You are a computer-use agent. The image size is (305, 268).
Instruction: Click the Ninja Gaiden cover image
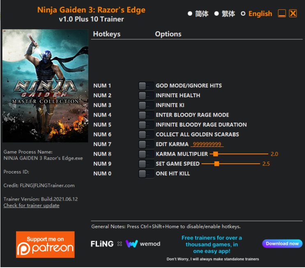[x=45, y=86]
